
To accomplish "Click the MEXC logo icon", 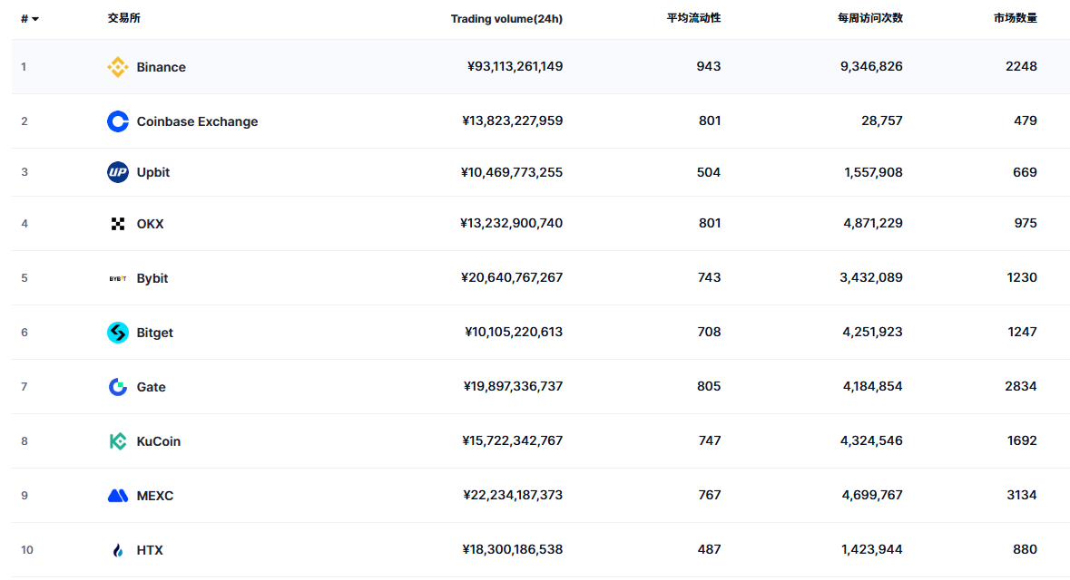I will [118, 496].
